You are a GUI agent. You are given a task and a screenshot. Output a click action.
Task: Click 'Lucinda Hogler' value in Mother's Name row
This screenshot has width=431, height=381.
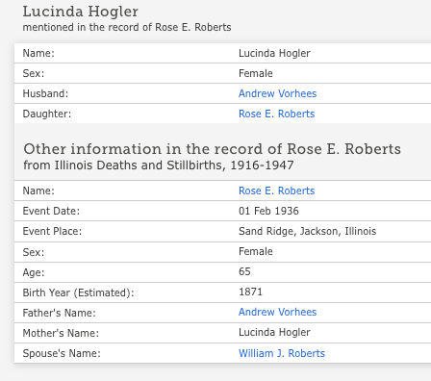point(274,332)
